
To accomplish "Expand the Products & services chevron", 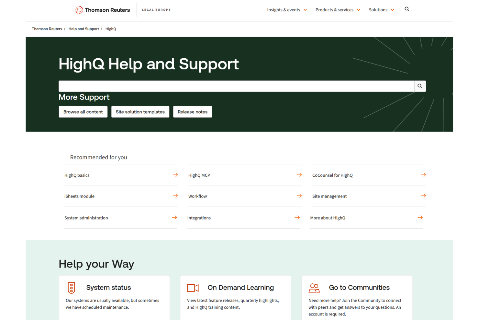I will click(359, 10).
